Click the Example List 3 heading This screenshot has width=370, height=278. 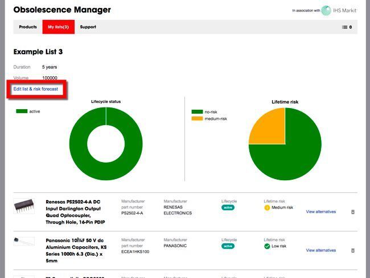(38, 52)
